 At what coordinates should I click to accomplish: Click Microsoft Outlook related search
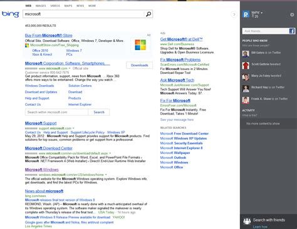[173, 158]
